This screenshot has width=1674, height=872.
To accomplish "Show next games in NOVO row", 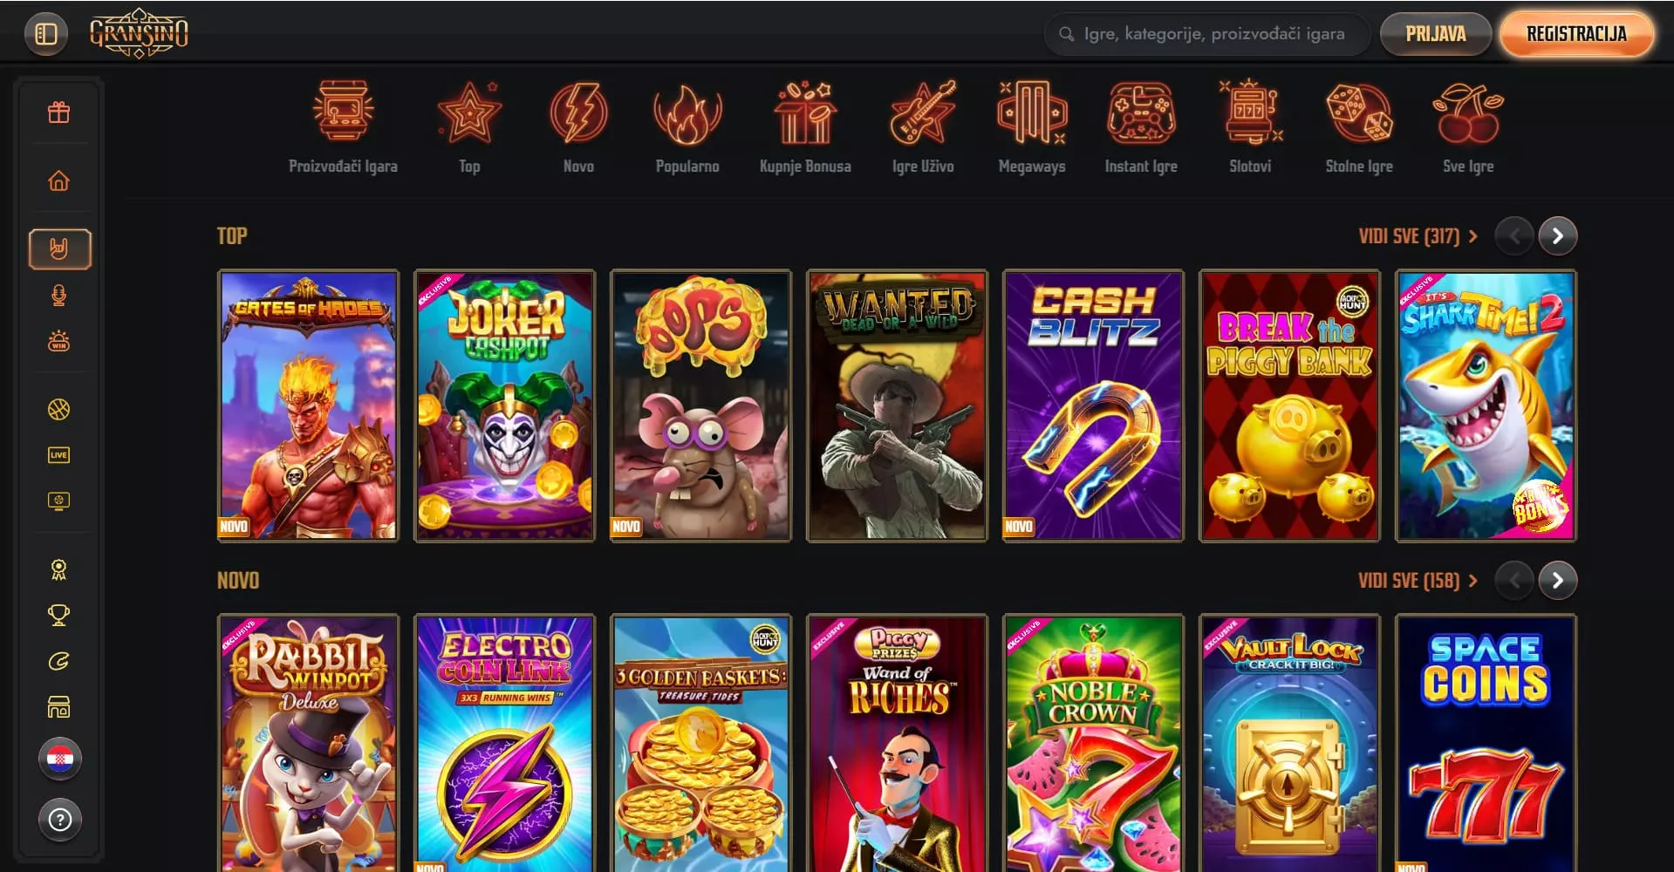I will tap(1557, 580).
